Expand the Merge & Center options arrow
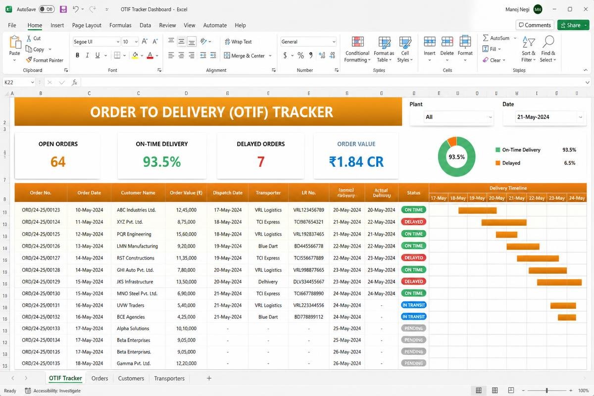This screenshot has height=396, width=594. [270, 56]
